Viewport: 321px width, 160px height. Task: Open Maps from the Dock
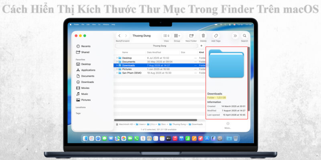(x=117, y=138)
